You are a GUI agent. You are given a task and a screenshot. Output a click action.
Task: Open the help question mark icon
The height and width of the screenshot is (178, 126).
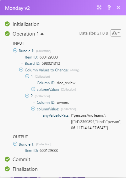[x=109, y=8]
